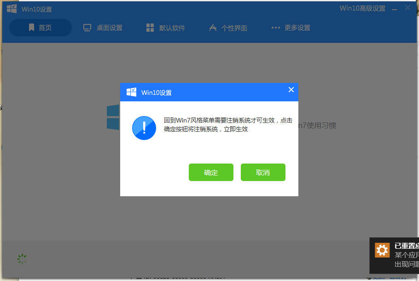Viewport: 419px width, 281px height.
Task: Open the 默认软件 tab
Action: (166, 28)
